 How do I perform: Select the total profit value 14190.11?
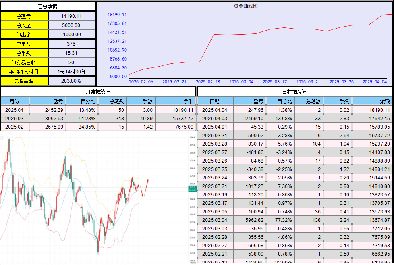click(x=72, y=16)
